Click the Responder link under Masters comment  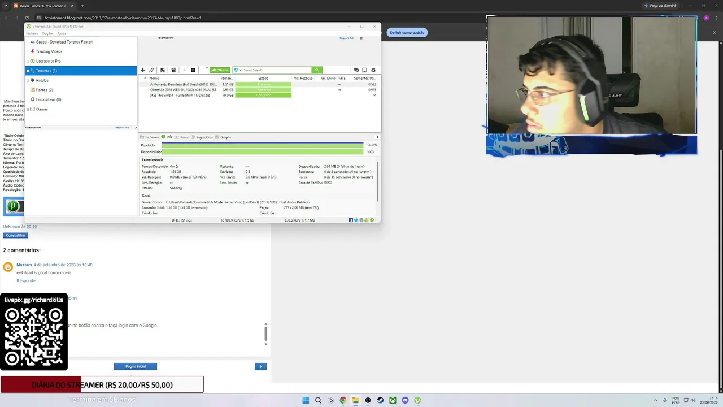27,280
